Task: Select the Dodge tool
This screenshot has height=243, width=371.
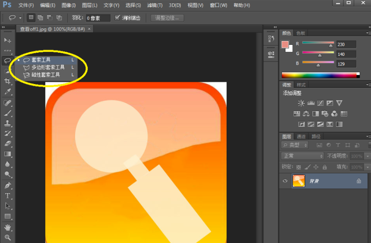Action: tap(7, 175)
